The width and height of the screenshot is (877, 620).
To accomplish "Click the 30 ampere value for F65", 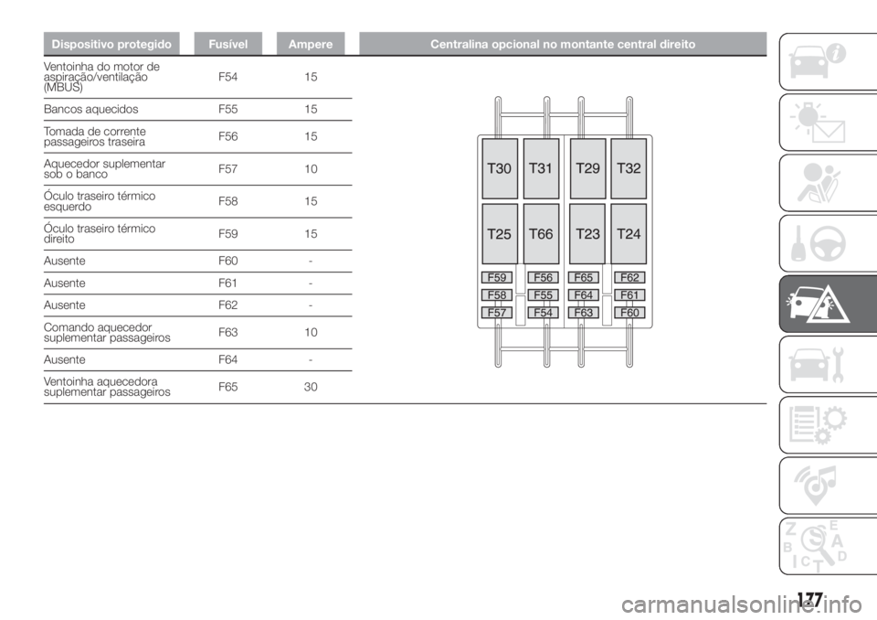I will point(311,387).
